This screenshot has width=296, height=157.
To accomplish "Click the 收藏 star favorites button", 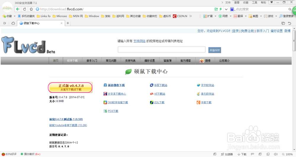I will click(7, 16).
